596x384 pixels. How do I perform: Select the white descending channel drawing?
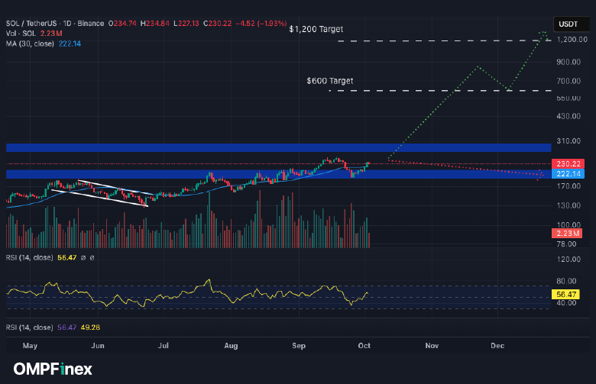(x=99, y=192)
